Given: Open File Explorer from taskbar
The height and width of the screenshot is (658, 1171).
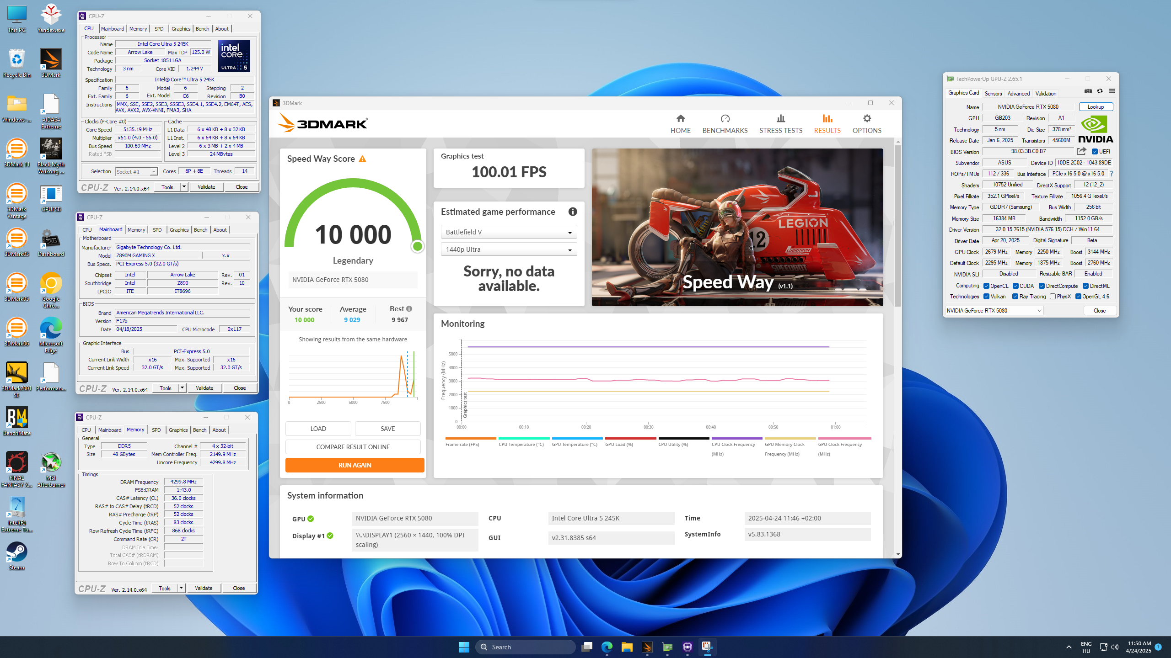Looking at the screenshot, I should pyautogui.click(x=627, y=647).
